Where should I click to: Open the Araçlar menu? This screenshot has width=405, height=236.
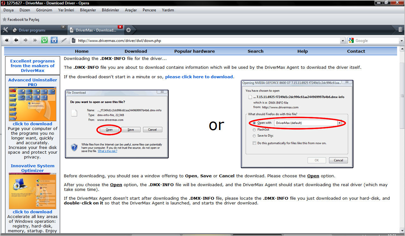tap(131, 10)
